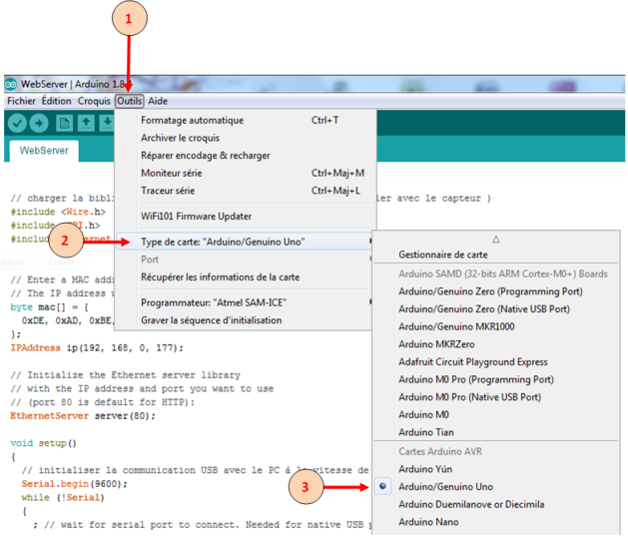This screenshot has width=628, height=539.
Task: Click the Arduino logo in title bar
Action: click(x=10, y=85)
